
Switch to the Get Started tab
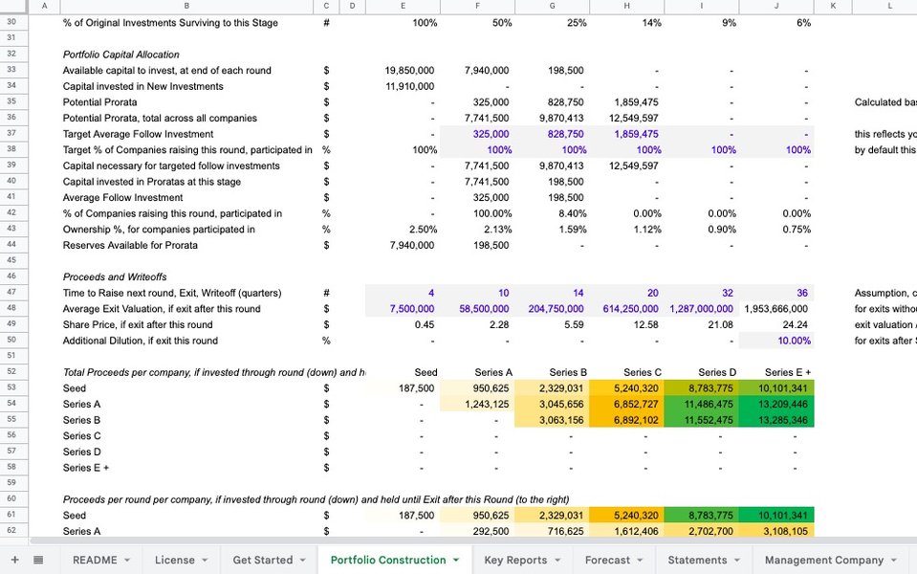263,560
